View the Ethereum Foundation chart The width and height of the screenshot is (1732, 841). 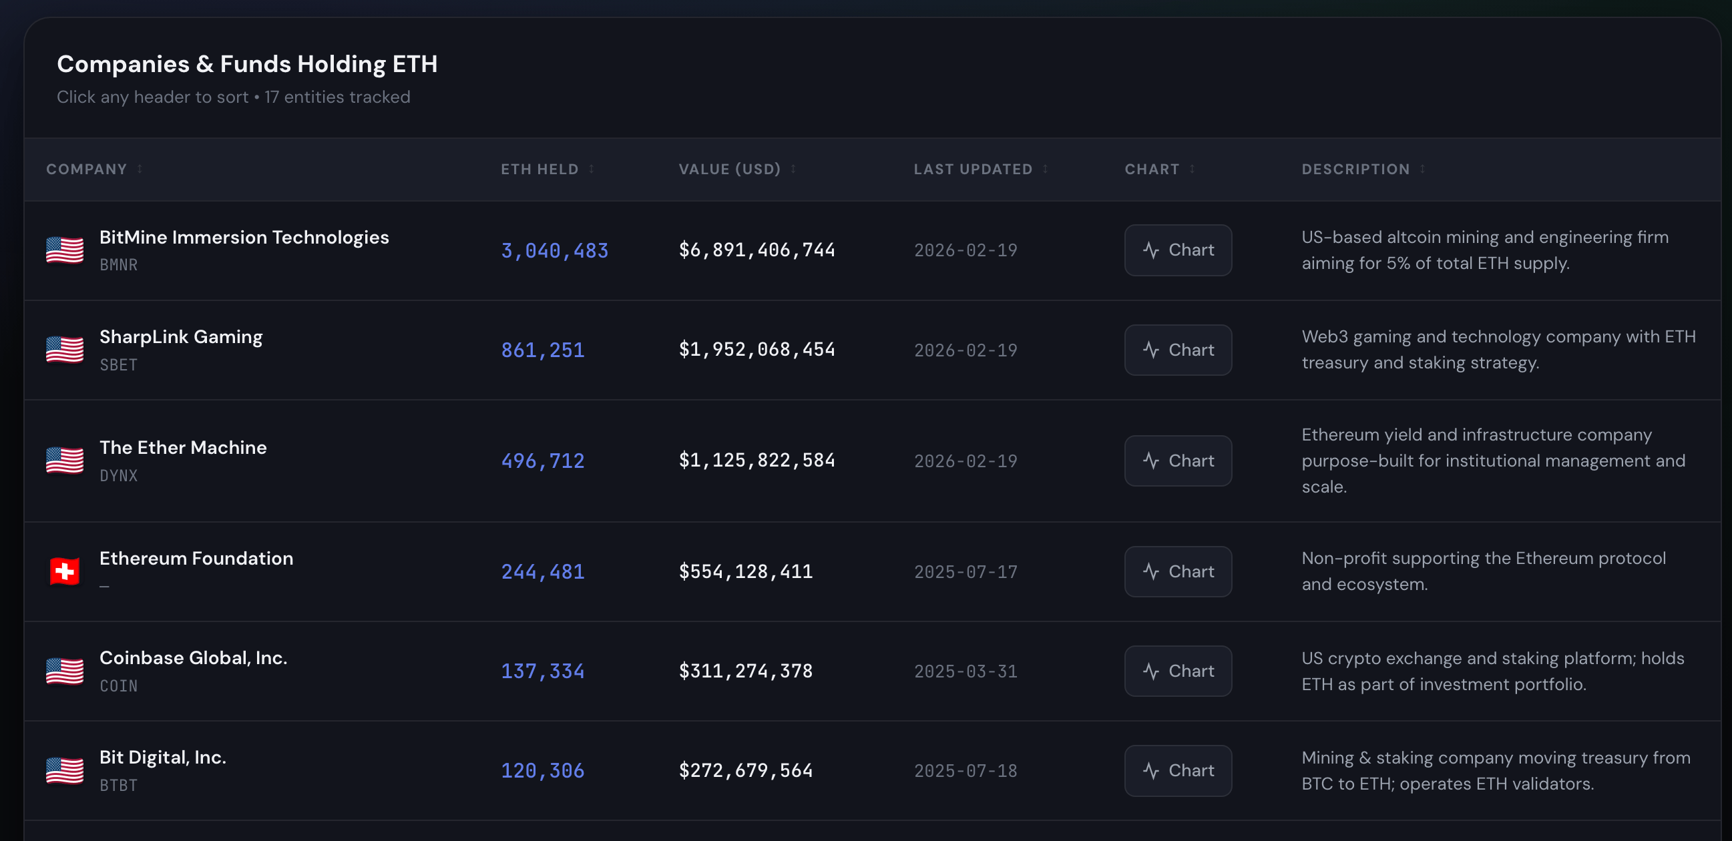pos(1178,571)
